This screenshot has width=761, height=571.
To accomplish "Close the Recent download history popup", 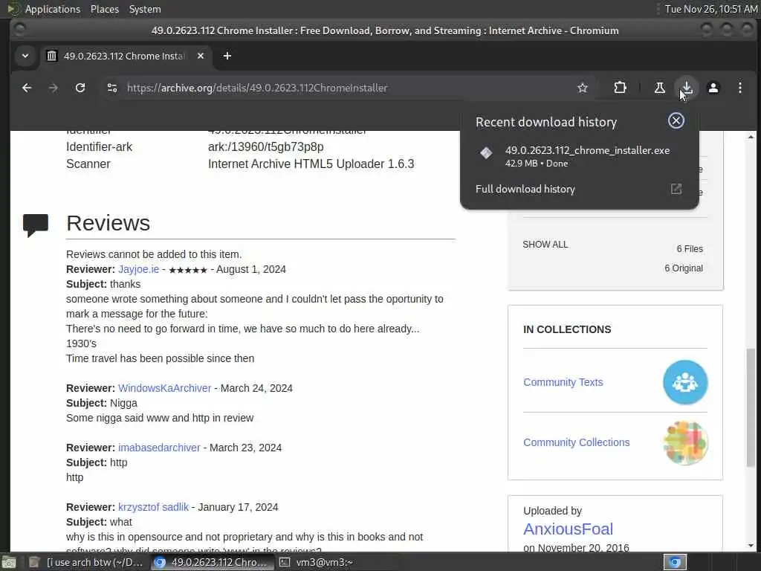I will tap(676, 121).
